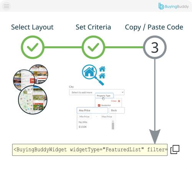Image resolution: width=192 pixels, height=169 pixels.
Task: Click the Select Layout step checkmark circle
Action: 33,47
